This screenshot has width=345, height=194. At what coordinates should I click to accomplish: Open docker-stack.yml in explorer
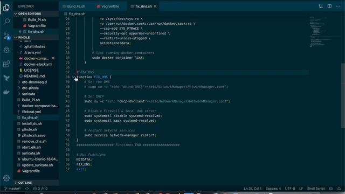point(38,65)
